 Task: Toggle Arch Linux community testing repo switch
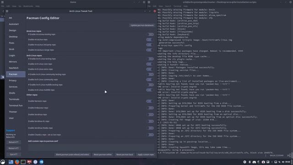[150, 74]
